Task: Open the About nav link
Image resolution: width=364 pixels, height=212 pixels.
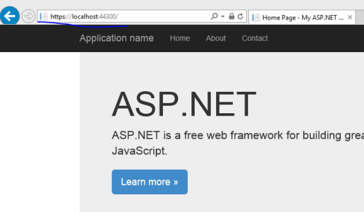Action: [216, 38]
